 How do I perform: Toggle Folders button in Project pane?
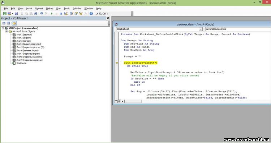(14, 23)
